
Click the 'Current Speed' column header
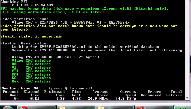128,93
